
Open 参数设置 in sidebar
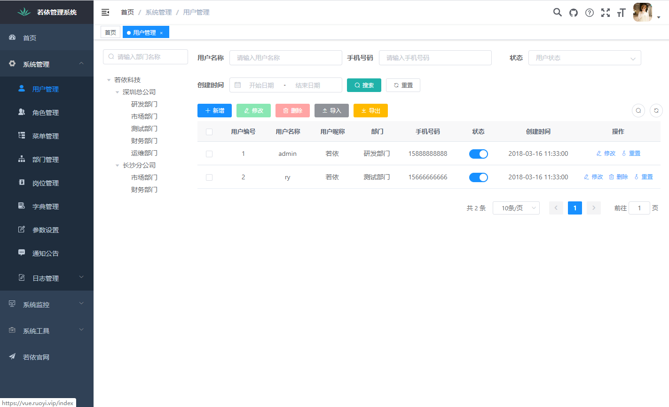coord(47,230)
